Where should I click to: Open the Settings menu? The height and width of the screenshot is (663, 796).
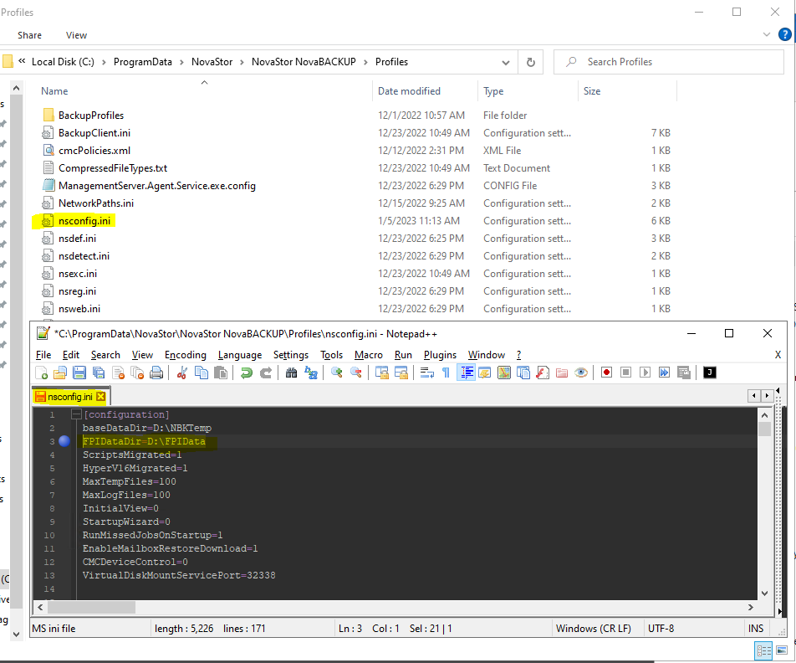click(x=291, y=355)
